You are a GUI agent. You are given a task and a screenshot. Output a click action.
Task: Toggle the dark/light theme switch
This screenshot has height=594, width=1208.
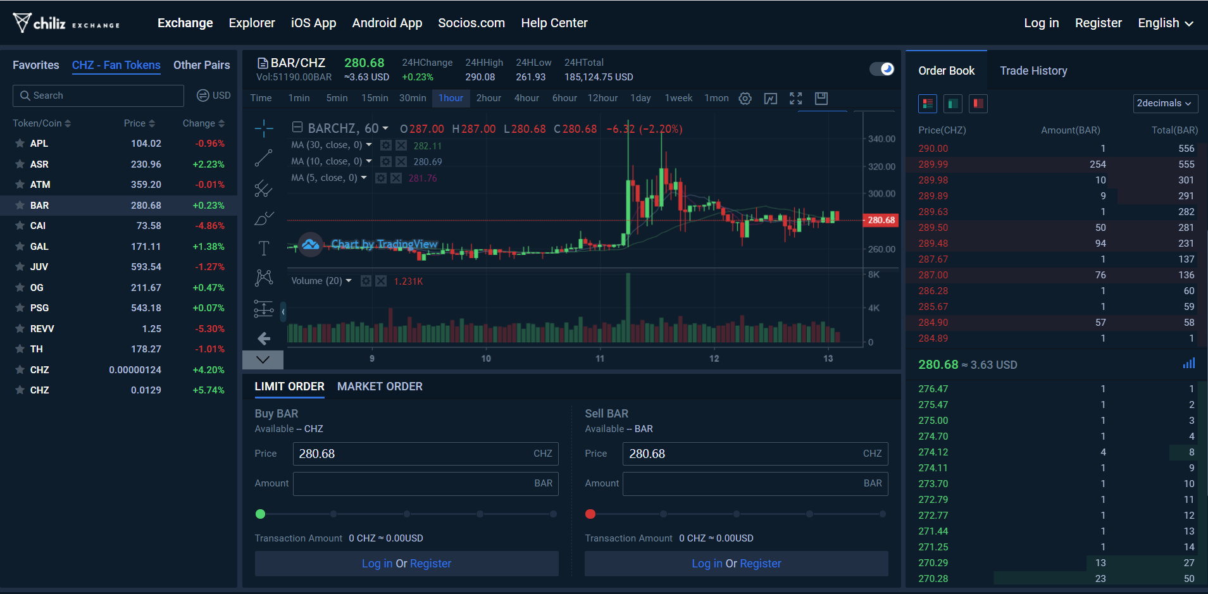(x=881, y=69)
